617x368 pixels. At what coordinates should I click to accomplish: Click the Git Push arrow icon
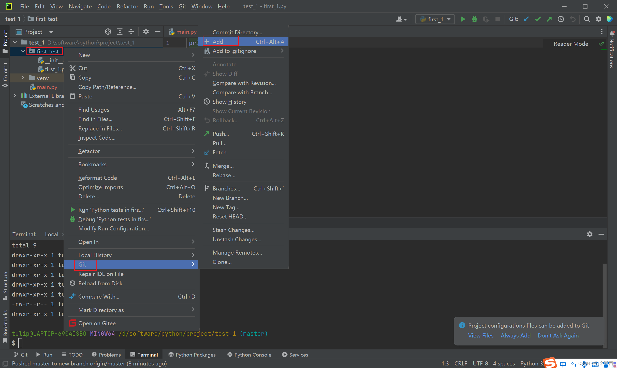[549, 19]
